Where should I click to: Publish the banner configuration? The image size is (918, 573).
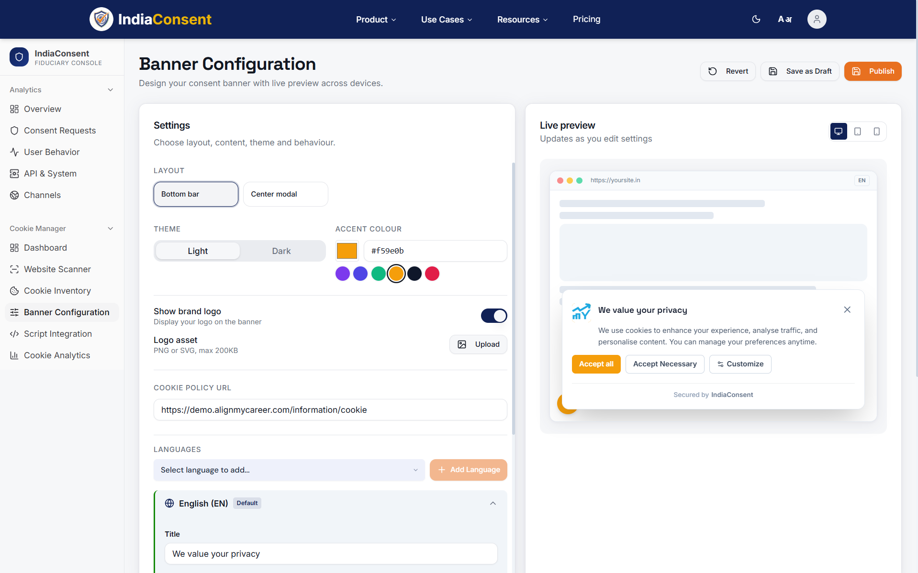[873, 71]
